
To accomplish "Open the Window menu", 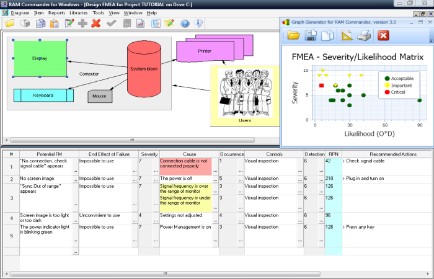I will (133, 13).
